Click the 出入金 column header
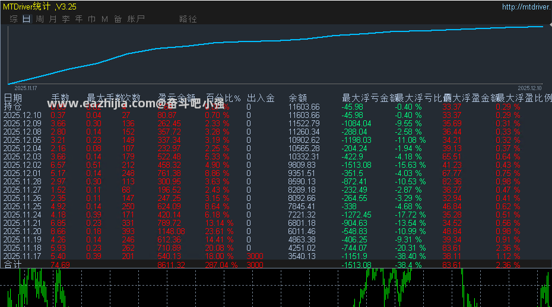The height and width of the screenshot is (307, 552). [x=261, y=98]
